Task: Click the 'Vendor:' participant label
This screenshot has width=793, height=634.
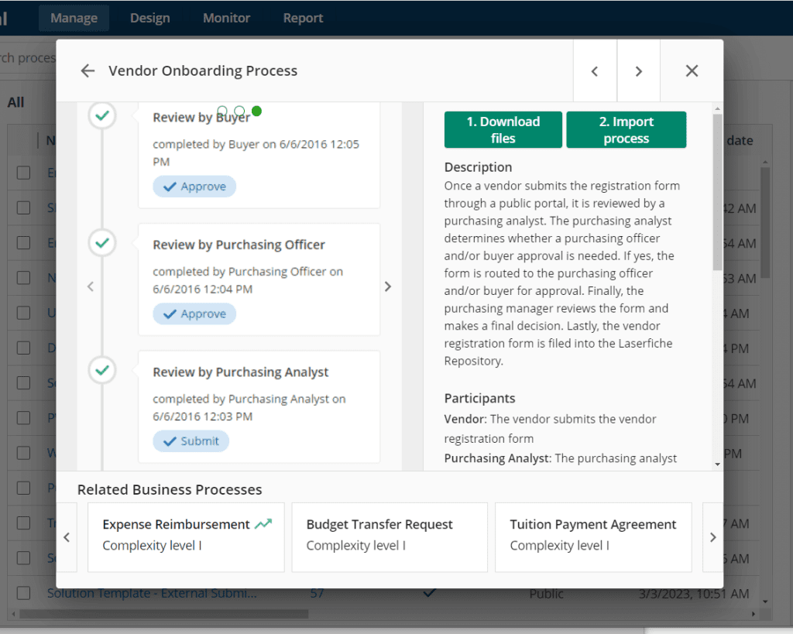Action: pos(465,419)
